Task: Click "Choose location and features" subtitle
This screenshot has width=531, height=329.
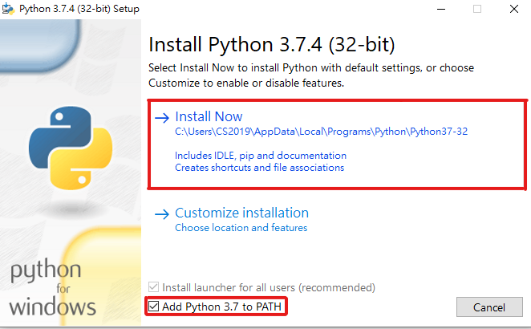Action: [x=241, y=228]
